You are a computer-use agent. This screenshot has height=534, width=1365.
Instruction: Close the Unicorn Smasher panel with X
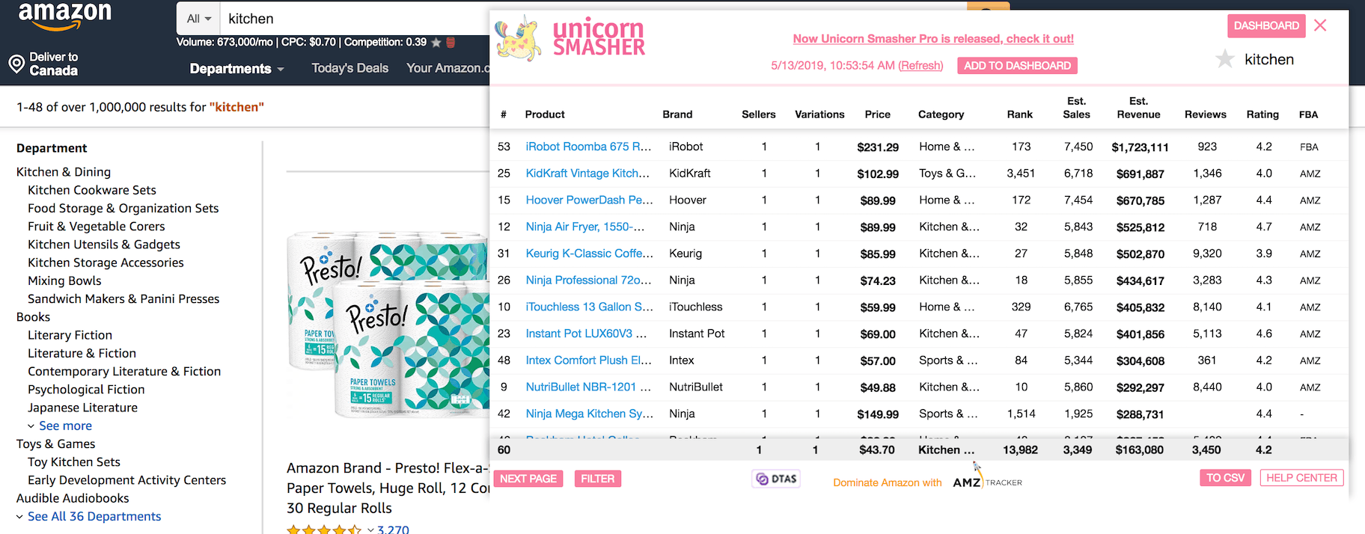pyautogui.click(x=1320, y=25)
